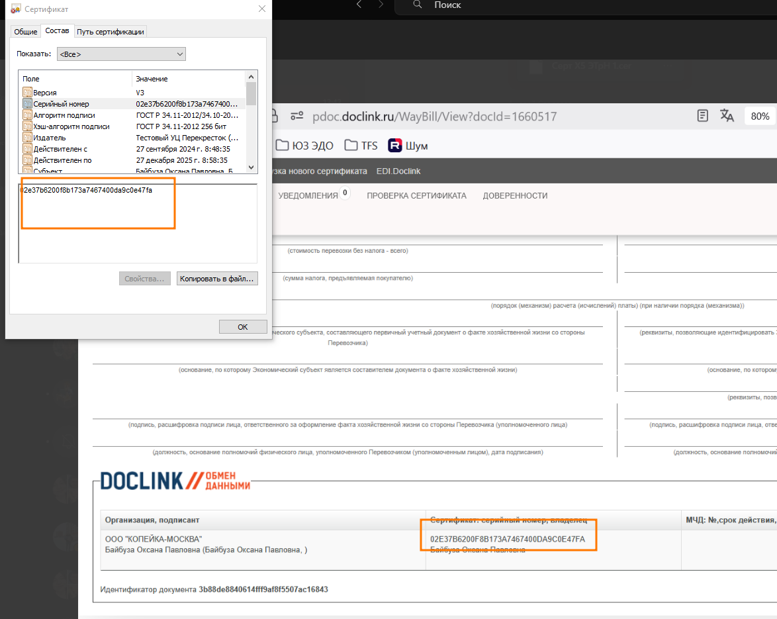The width and height of the screenshot is (777, 619).
Task: Open the Общие tab in certificate dialog
Action: pos(25,31)
